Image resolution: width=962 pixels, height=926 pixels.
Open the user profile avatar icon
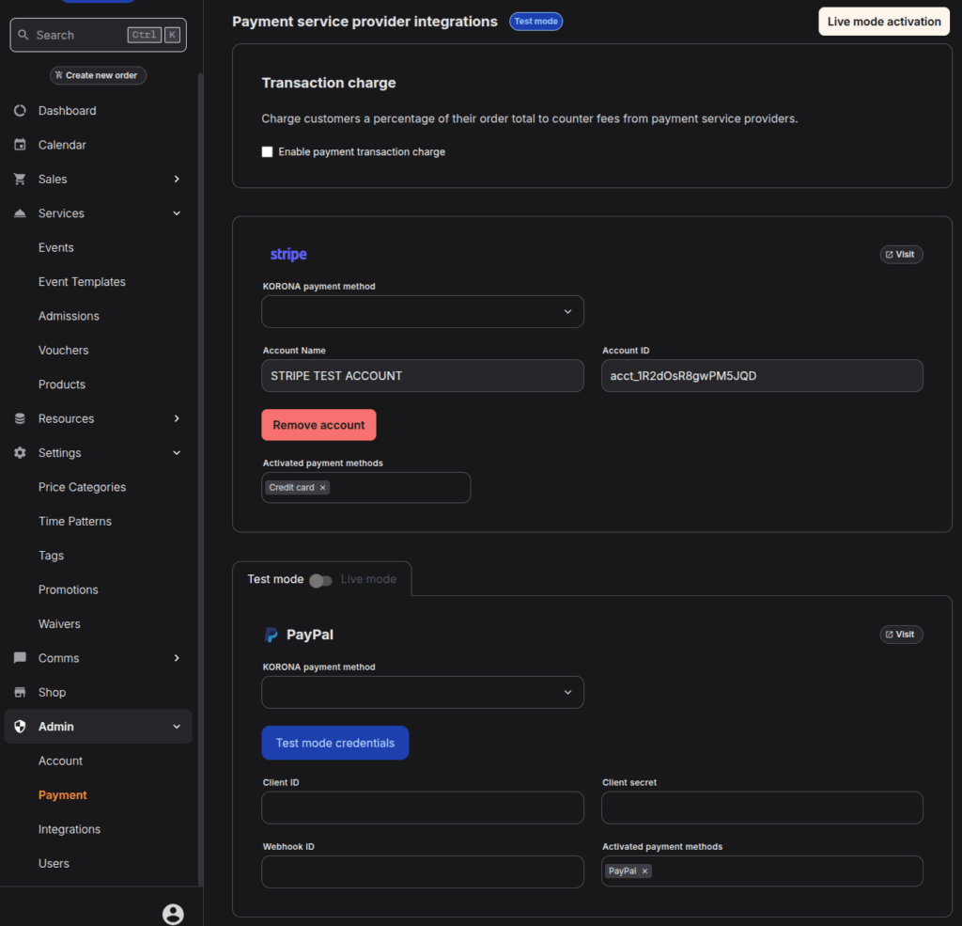(x=173, y=914)
